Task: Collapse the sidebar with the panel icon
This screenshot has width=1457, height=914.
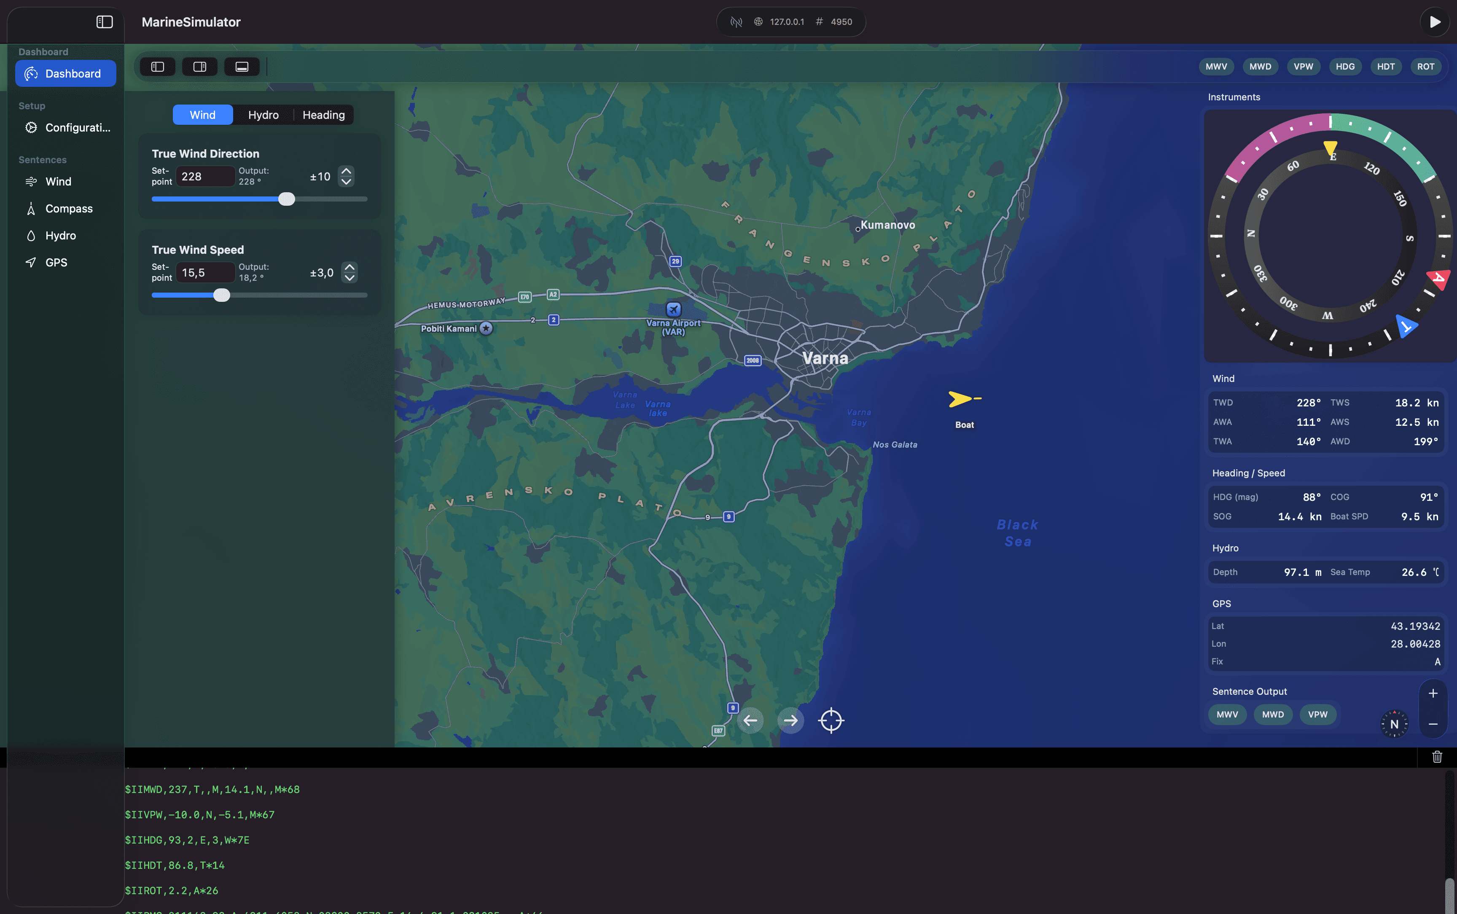Action: point(105,22)
